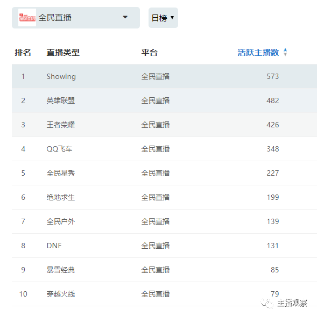Image resolution: width=317 pixels, height=317 pixels.
Task: Sort by 活跃主播数 column header
Action: pyautogui.click(x=258, y=52)
